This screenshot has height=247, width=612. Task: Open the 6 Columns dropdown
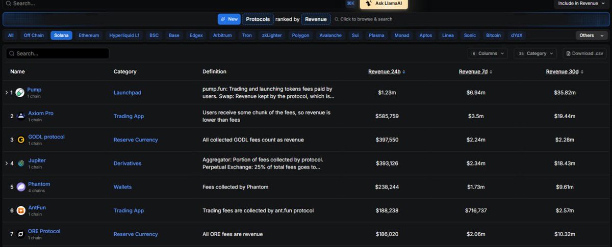point(488,53)
